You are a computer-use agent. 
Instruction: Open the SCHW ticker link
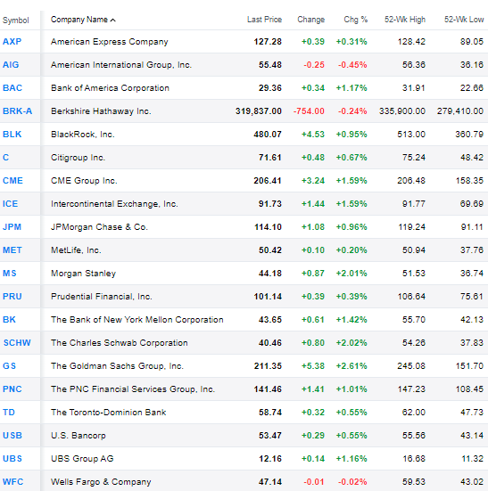17,342
